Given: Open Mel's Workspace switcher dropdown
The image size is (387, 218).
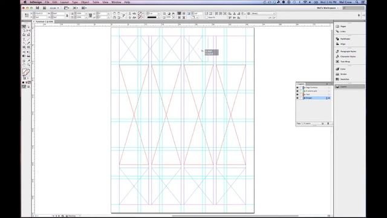Looking at the screenshot, I should pos(328,8).
